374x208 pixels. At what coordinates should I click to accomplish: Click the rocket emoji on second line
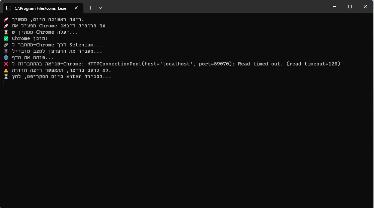pos(6,26)
